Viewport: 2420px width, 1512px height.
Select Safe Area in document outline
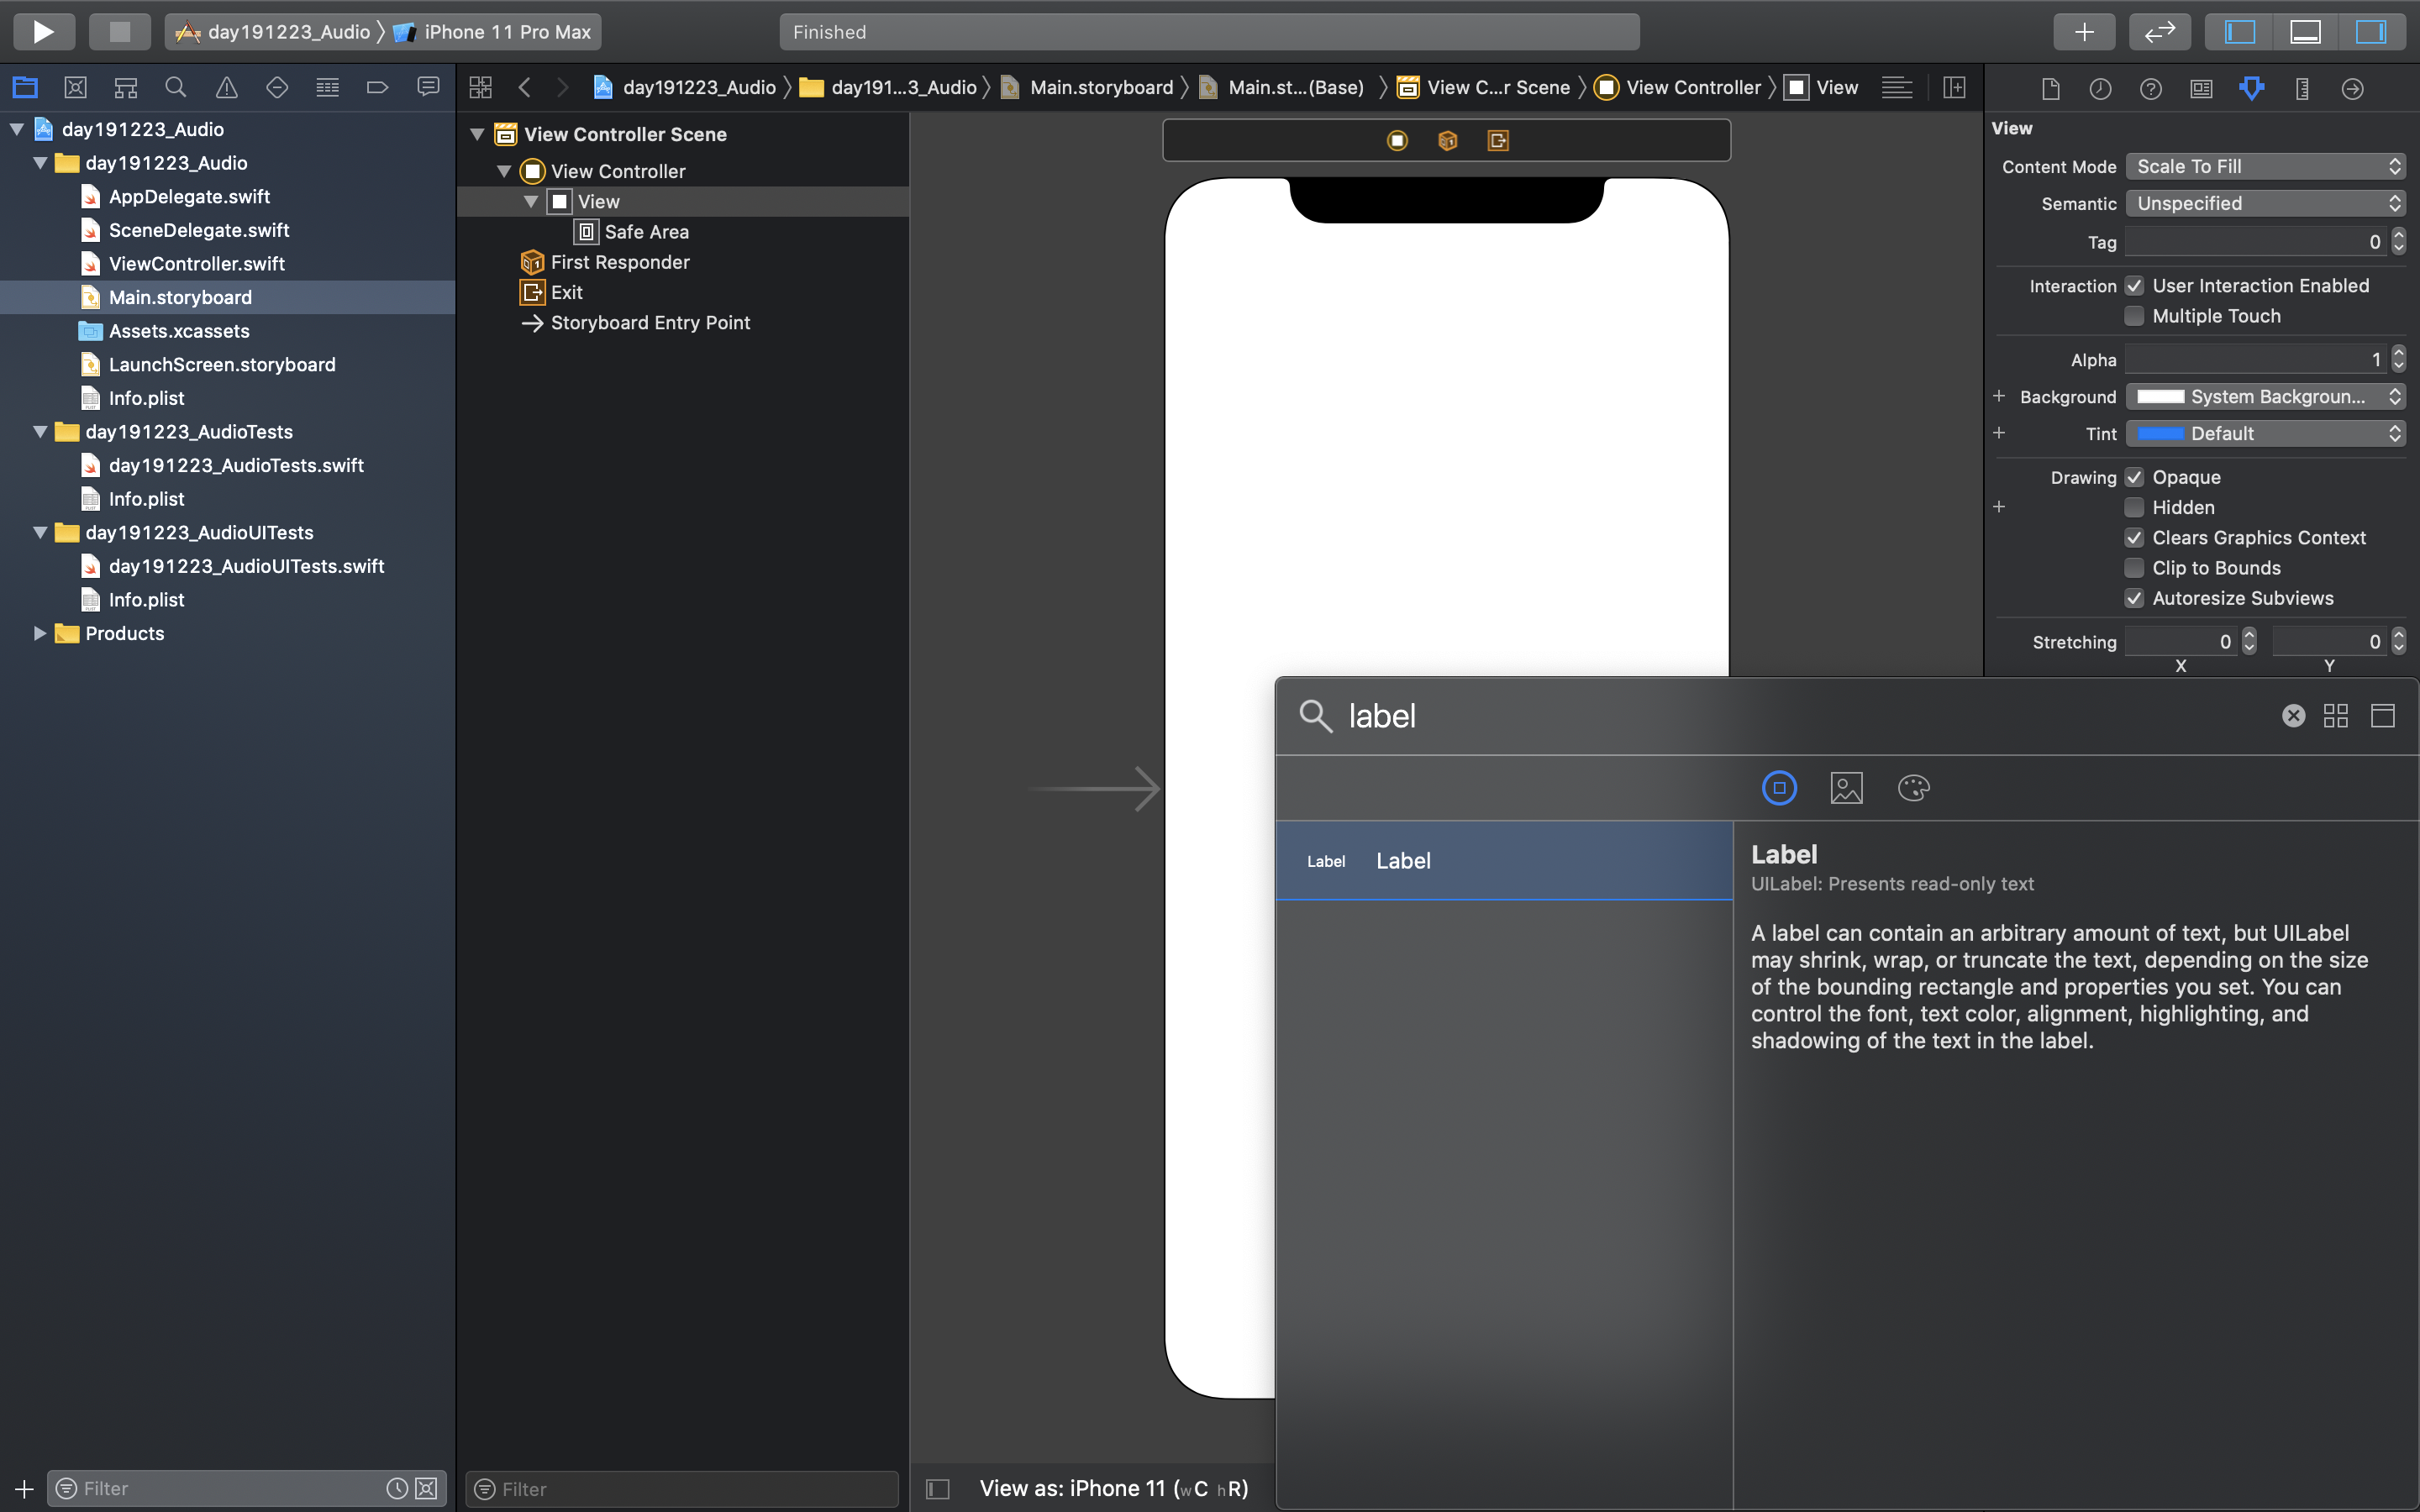(646, 232)
